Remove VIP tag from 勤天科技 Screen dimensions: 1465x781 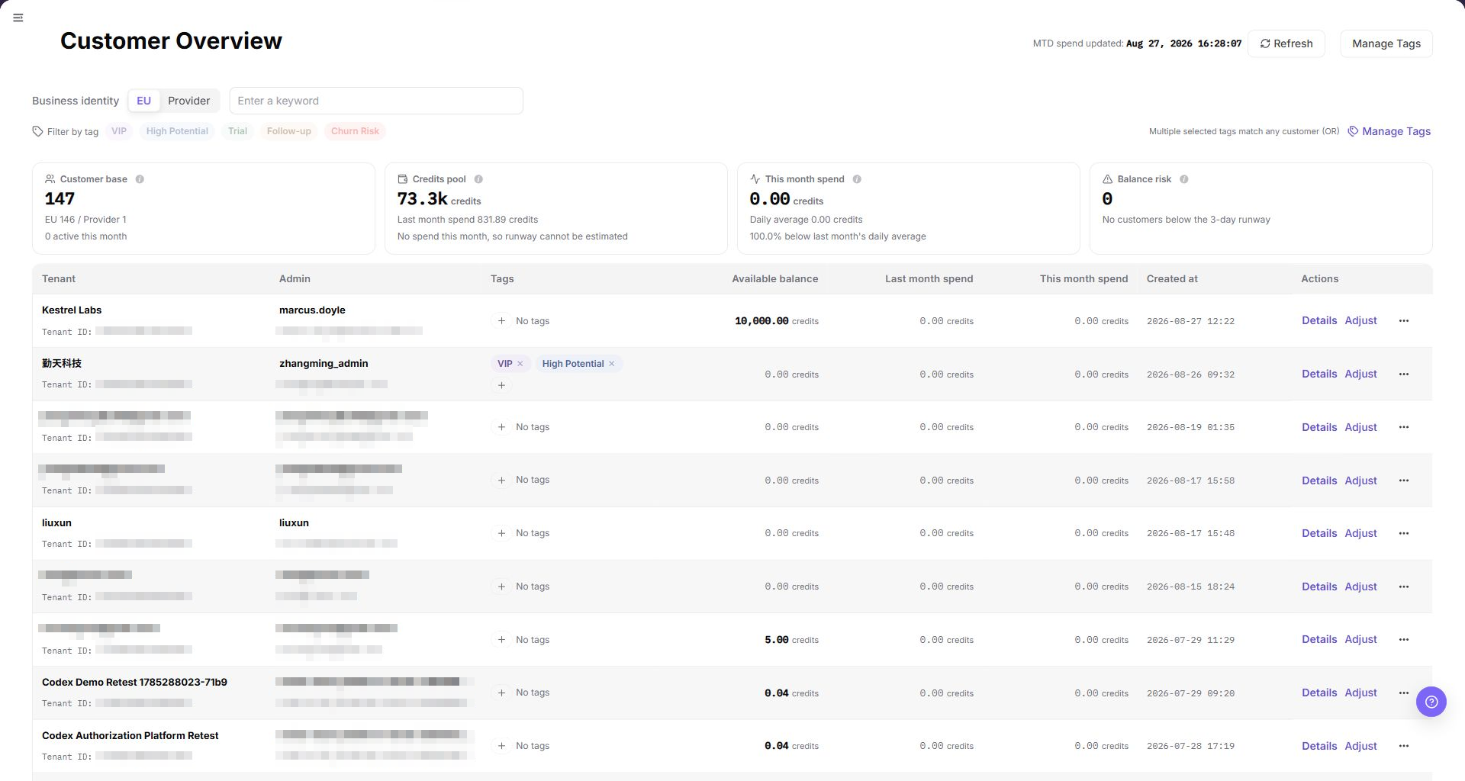(520, 364)
